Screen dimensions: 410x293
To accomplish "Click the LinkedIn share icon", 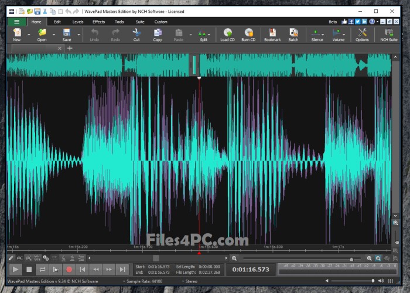I will pos(364,22).
